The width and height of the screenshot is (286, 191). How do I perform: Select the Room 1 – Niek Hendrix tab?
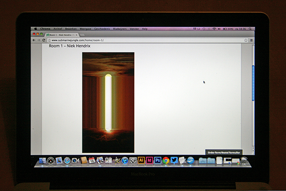pyautogui.click(x=61, y=34)
